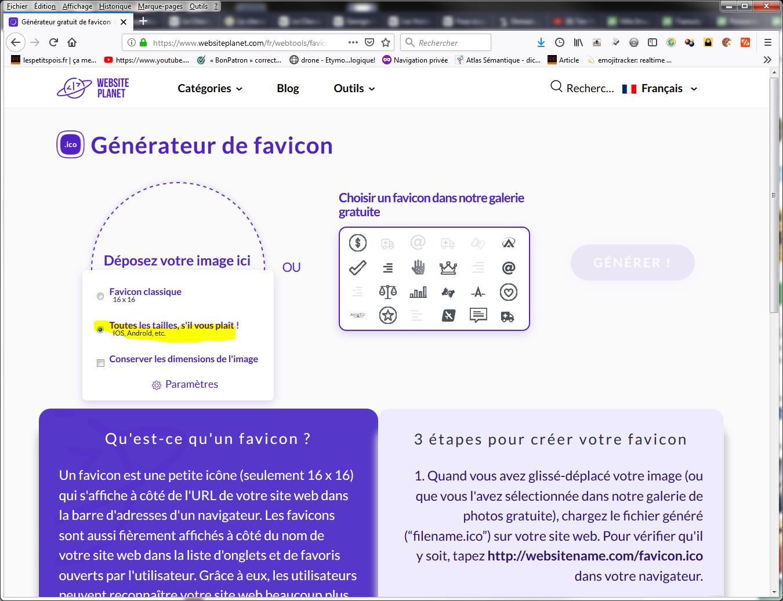The height and width of the screenshot is (601, 783).
Task: Click the Firefox downloads arrow icon
Action: pos(541,42)
